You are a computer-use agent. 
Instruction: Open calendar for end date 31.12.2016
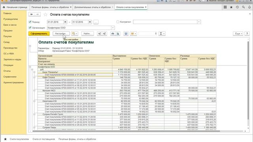click(90, 22)
